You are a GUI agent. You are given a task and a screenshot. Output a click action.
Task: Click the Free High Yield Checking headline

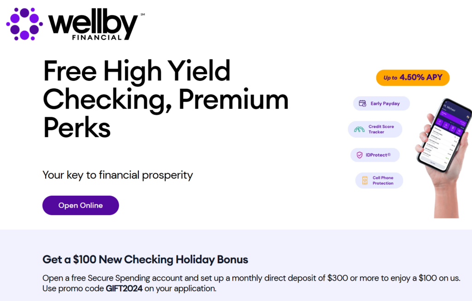click(165, 99)
